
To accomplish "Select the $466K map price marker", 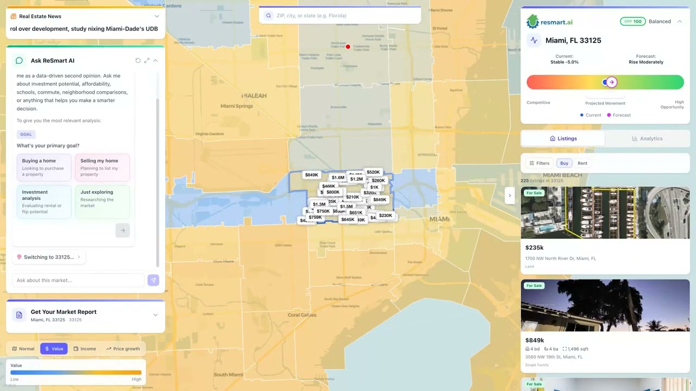I will (x=328, y=186).
